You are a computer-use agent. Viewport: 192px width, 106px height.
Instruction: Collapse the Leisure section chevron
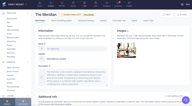pos(28,96)
